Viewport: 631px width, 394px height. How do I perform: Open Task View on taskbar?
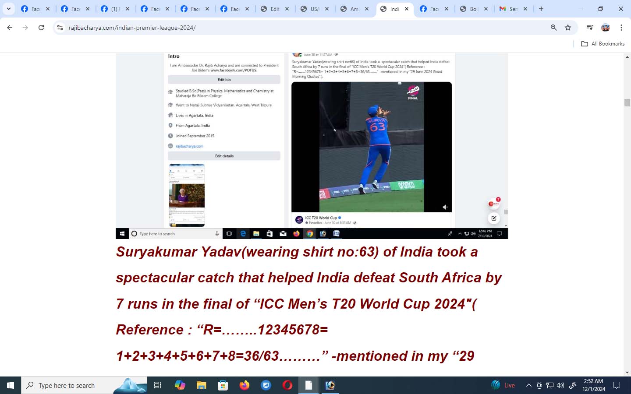point(158,385)
